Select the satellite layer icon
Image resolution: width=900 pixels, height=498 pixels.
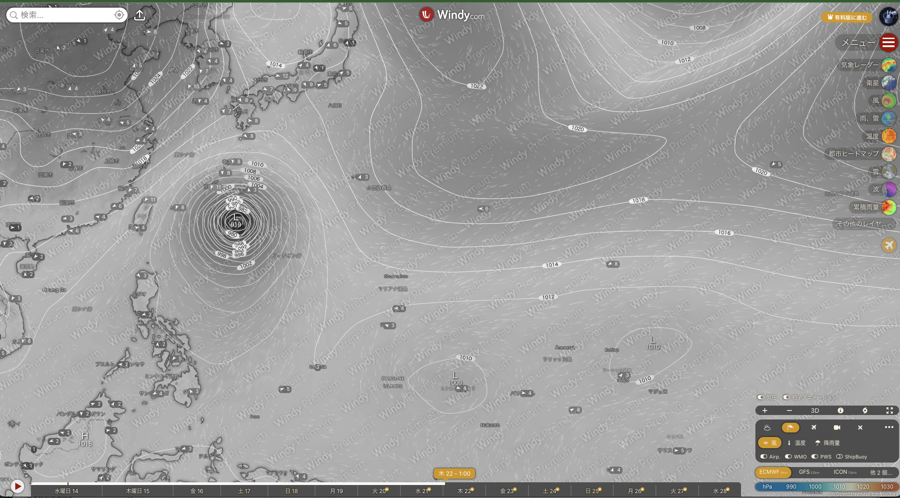click(888, 83)
